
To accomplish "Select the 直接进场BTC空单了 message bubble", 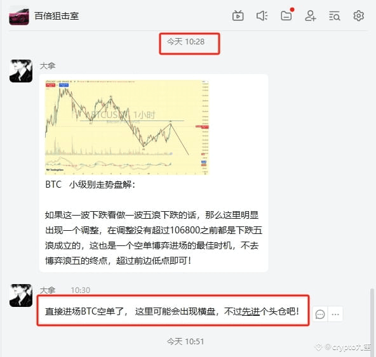I will click(x=173, y=311).
